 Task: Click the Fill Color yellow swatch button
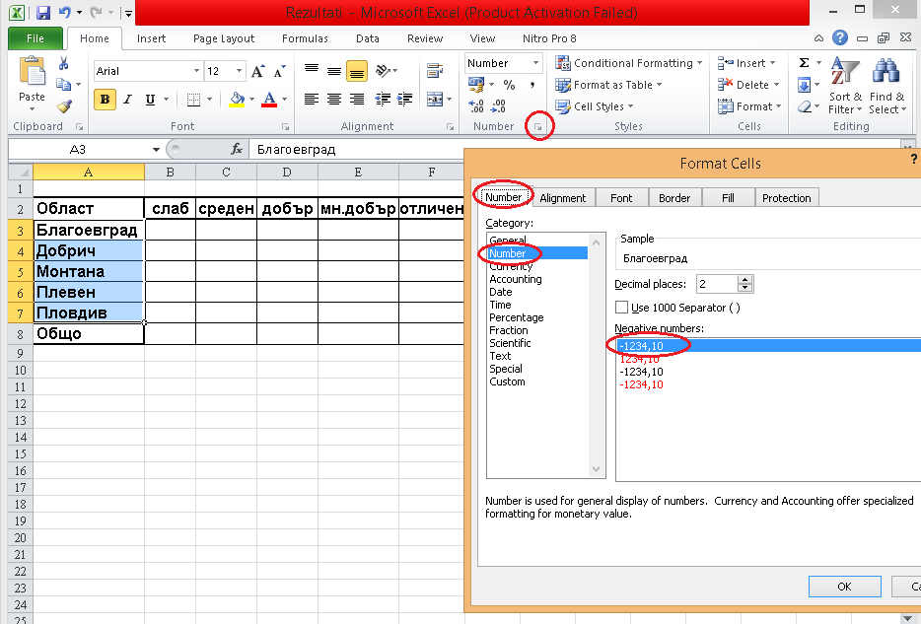(x=236, y=100)
